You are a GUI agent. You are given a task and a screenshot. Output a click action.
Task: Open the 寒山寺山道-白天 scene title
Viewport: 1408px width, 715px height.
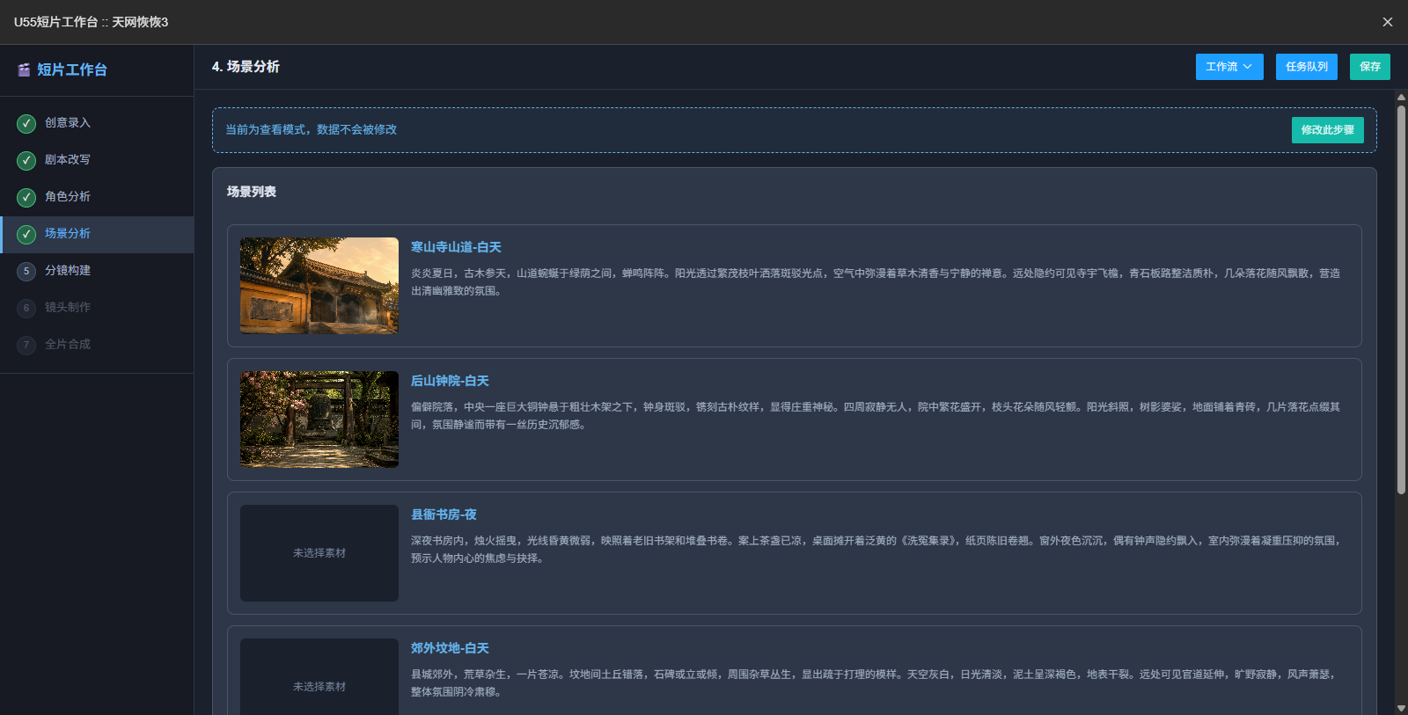[456, 247]
